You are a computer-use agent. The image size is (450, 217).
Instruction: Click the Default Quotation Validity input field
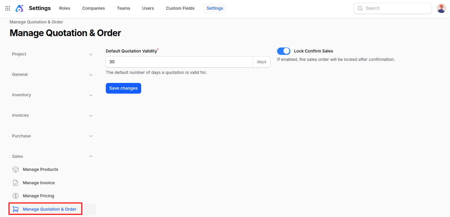(x=179, y=62)
